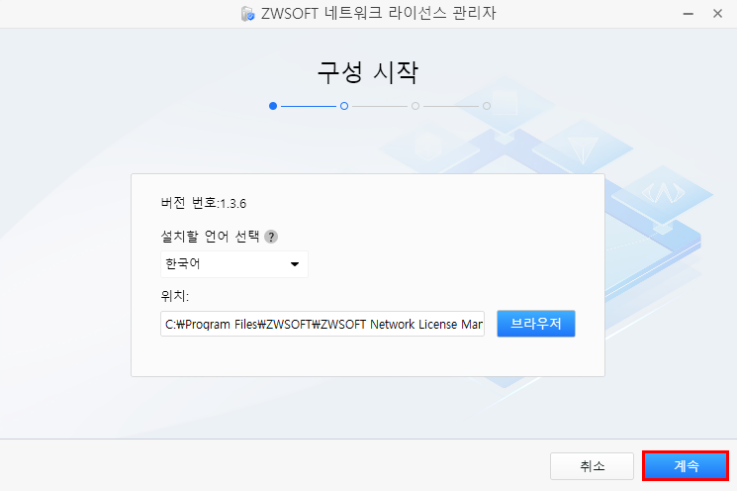Image resolution: width=737 pixels, height=491 pixels.
Task: Click the version number text 1.3.6
Action: click(x=233, y=204)
